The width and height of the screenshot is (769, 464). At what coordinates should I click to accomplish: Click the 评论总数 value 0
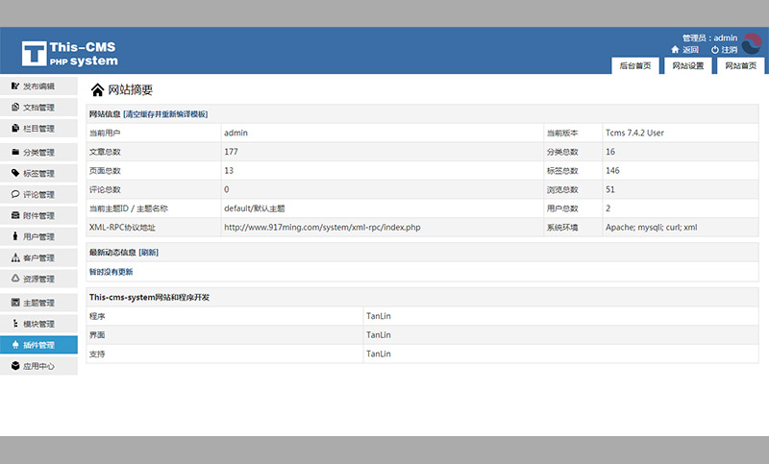point(227,189)
